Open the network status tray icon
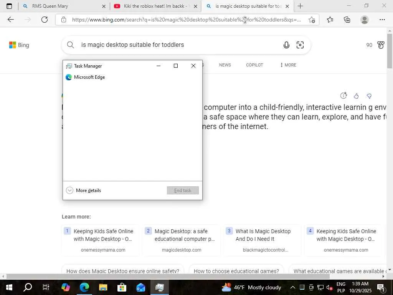This screenshot has width=393, height=295. pyautogui.click(x=320, y=287)
